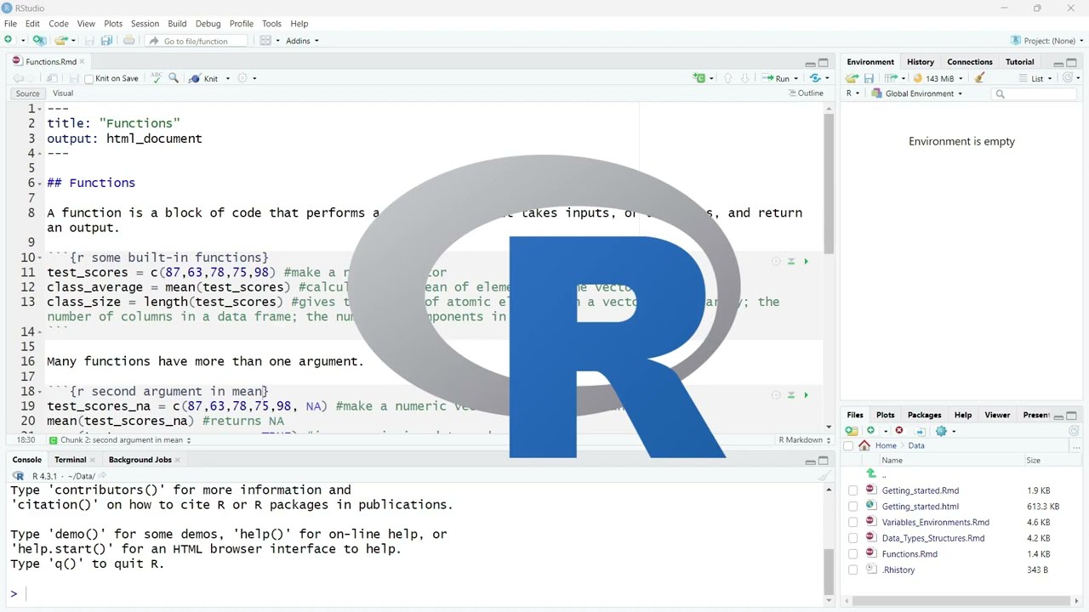Image resolution: width=1089 pixels, height=612 pixels.
Task: Run spell check on the document
Action: click(x=157, y=78)
